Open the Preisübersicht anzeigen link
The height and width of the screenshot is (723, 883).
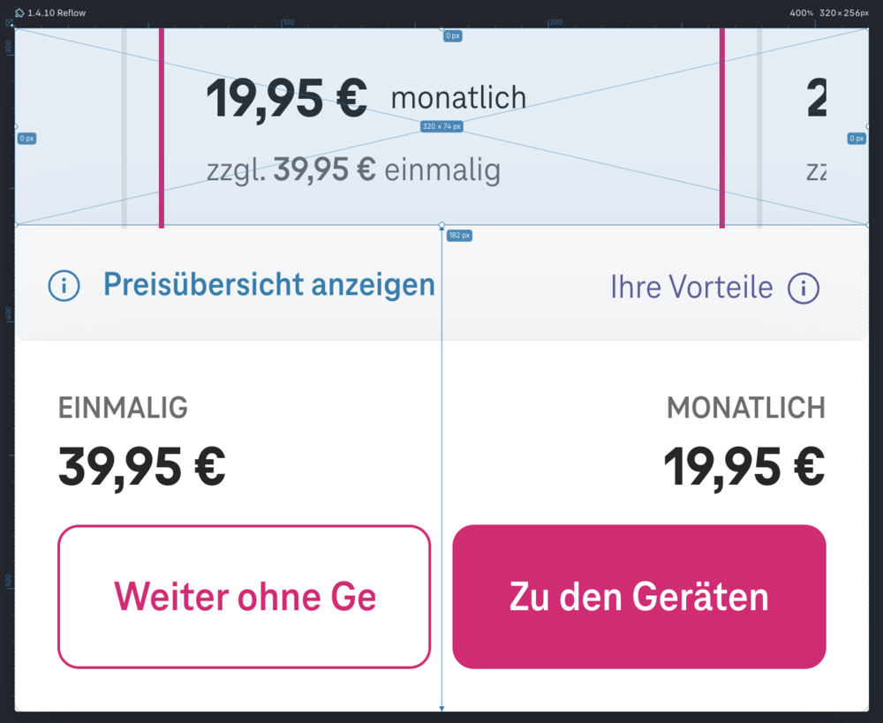[268, 285]
